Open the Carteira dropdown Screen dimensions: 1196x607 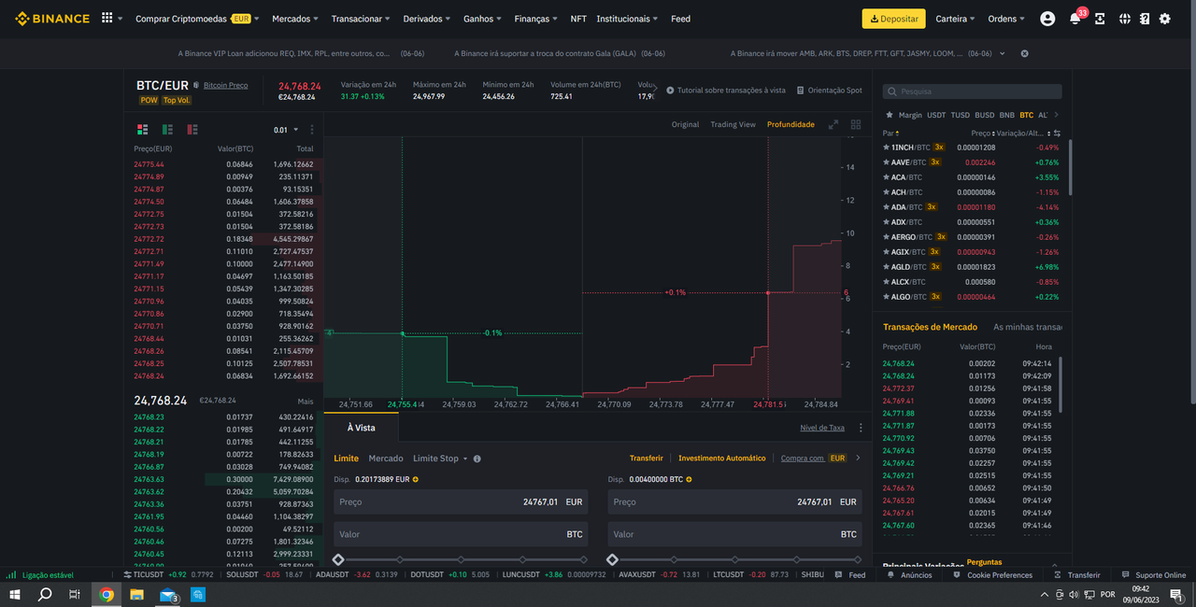pos(955,19)
